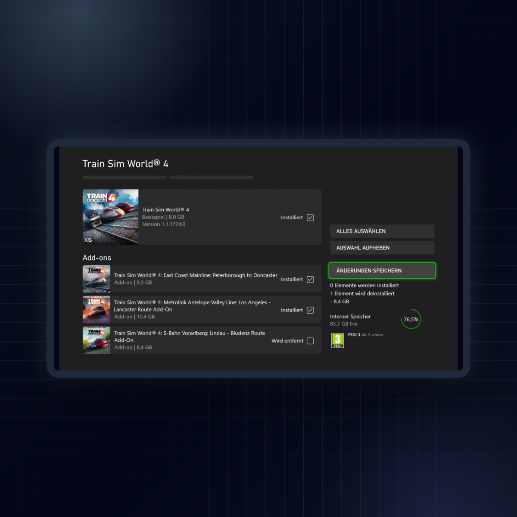Select 'Metrolink Antelope Valley Line' add-on title

[192, 306]
